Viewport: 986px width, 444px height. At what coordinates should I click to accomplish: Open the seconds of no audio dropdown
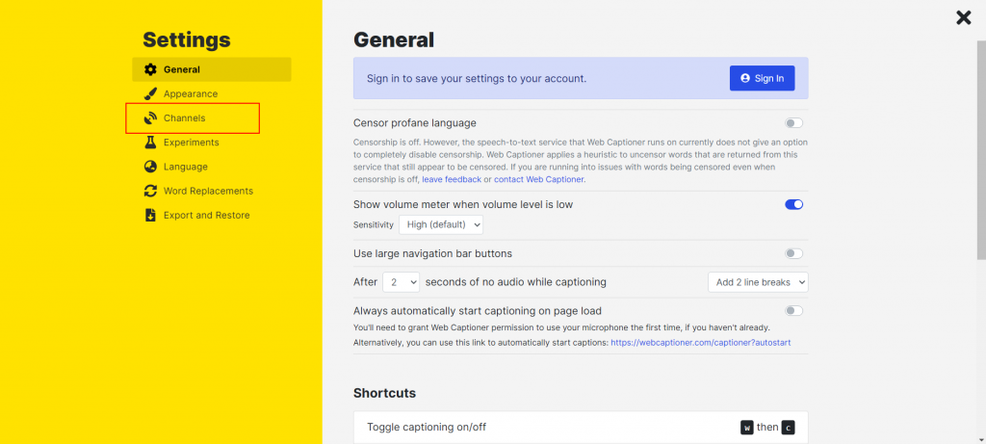coord(401,282)
